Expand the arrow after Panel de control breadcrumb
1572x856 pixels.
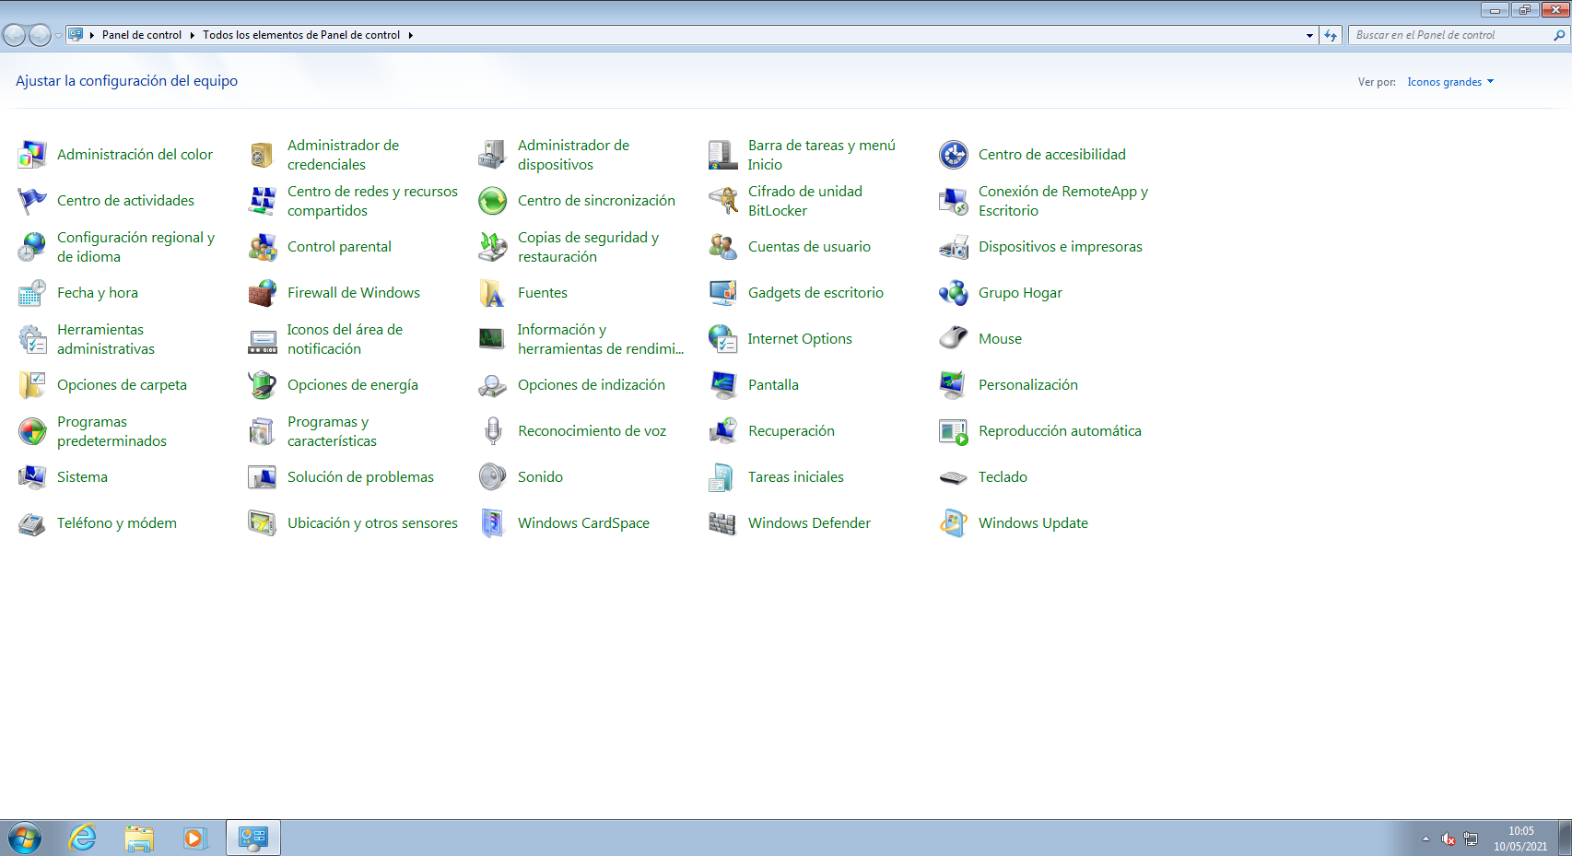click(x=193, y=35)
